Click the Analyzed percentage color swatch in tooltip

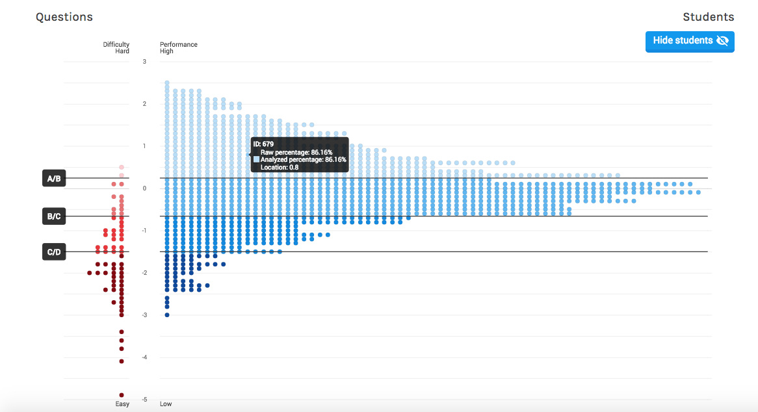click(x=256, y=159)
